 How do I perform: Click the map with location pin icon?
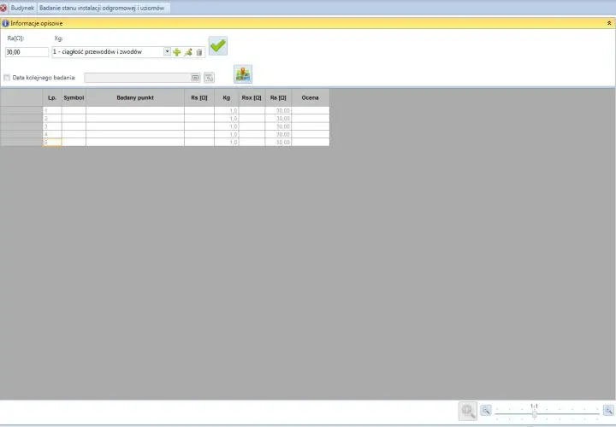tap(243, 74)
